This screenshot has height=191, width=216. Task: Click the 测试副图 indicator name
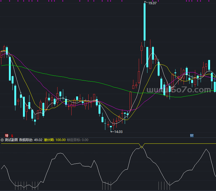(11, 140)
